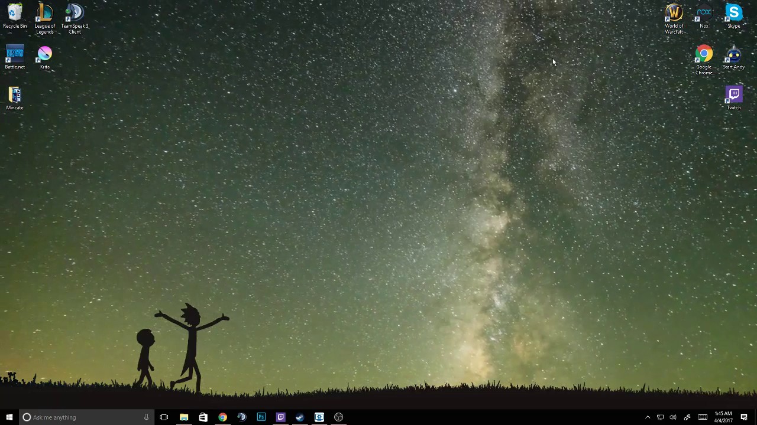Switch to Twitch app on taskbar
The height and width of the screenshot is (425, 757).
pyautogui.click(x=281, y=417)
